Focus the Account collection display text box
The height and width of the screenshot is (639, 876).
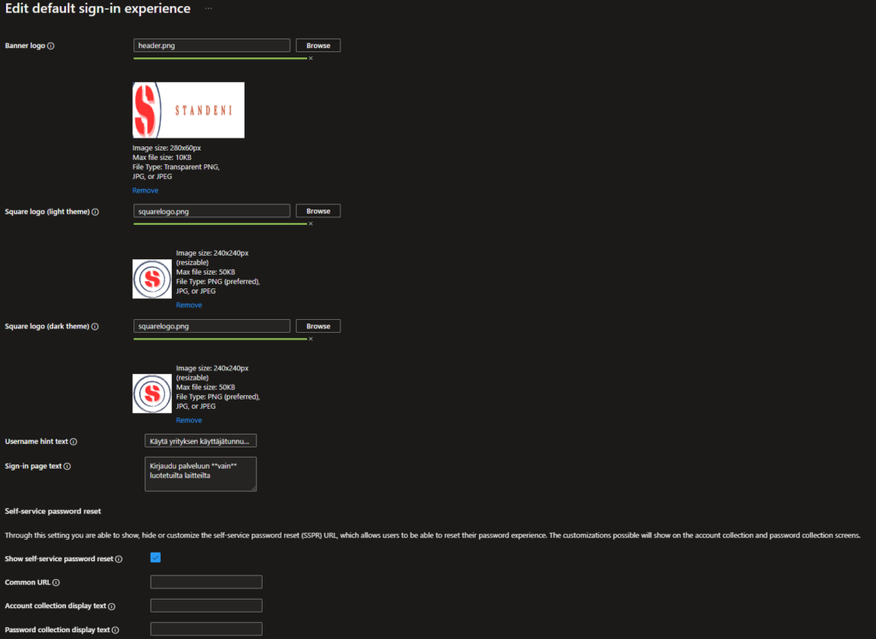tap(206, 606)
